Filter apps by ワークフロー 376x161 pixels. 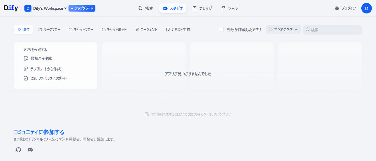click(x=49, y=30)
